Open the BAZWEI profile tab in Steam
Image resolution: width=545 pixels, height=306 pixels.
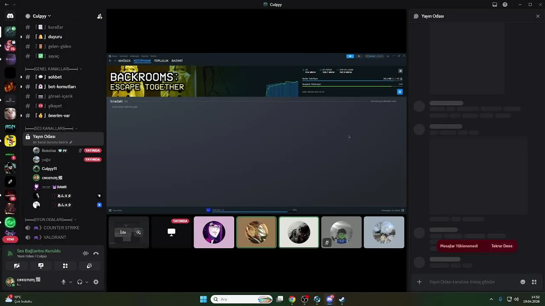[177, 61]
